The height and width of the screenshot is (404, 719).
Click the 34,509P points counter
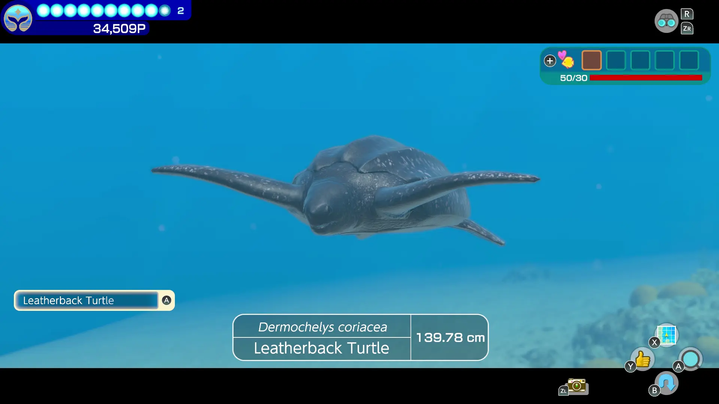[x=119, y=28]
